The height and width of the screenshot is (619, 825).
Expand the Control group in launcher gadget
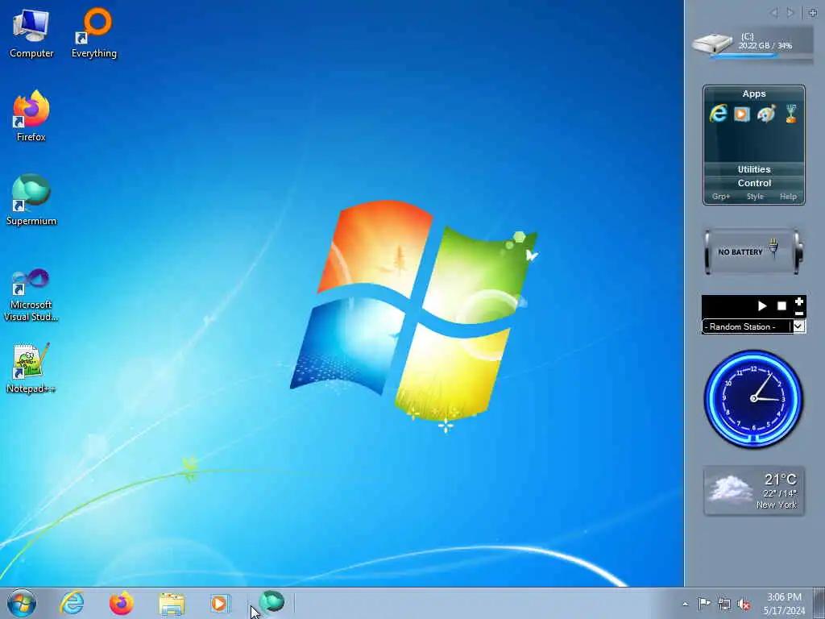[754, 183]
